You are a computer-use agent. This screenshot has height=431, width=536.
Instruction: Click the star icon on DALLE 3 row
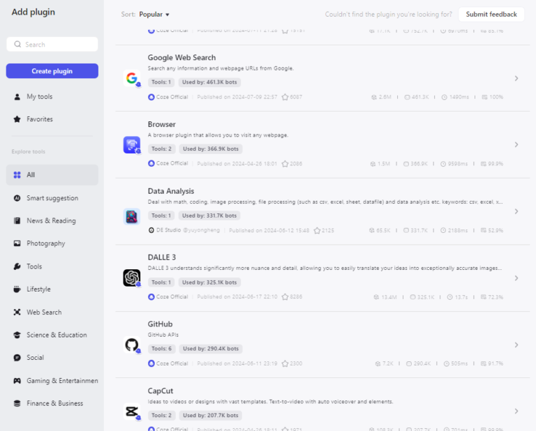285,297
